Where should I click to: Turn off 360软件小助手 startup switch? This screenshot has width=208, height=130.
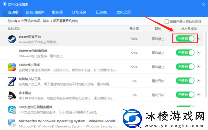[x=185, y=67]
